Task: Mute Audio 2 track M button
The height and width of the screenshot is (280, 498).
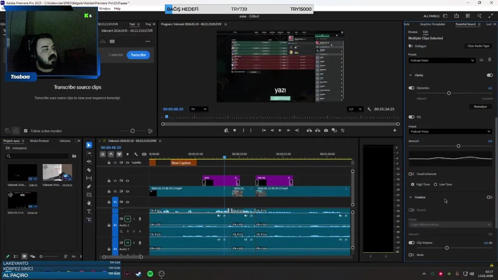Action: click(x=127, y=219)
